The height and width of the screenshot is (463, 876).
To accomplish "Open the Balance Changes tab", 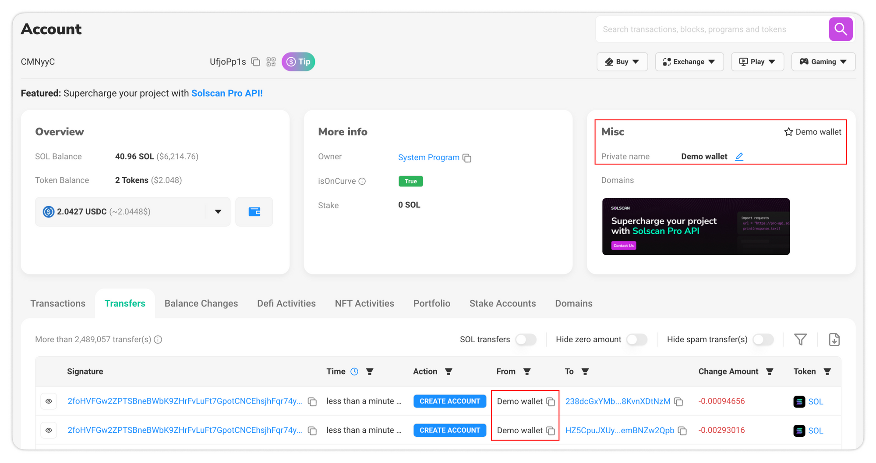I will click(x=201, y=303).
